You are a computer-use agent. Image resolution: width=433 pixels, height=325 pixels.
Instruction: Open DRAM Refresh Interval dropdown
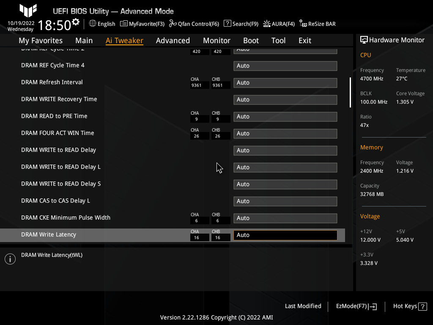285,83
